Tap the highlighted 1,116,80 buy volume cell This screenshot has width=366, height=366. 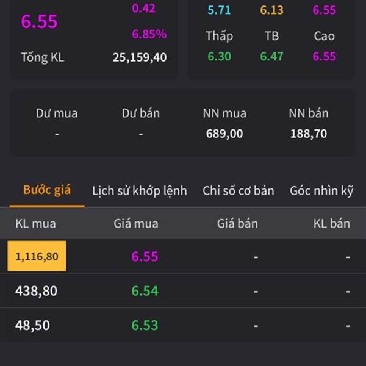[x=37, y=256]
